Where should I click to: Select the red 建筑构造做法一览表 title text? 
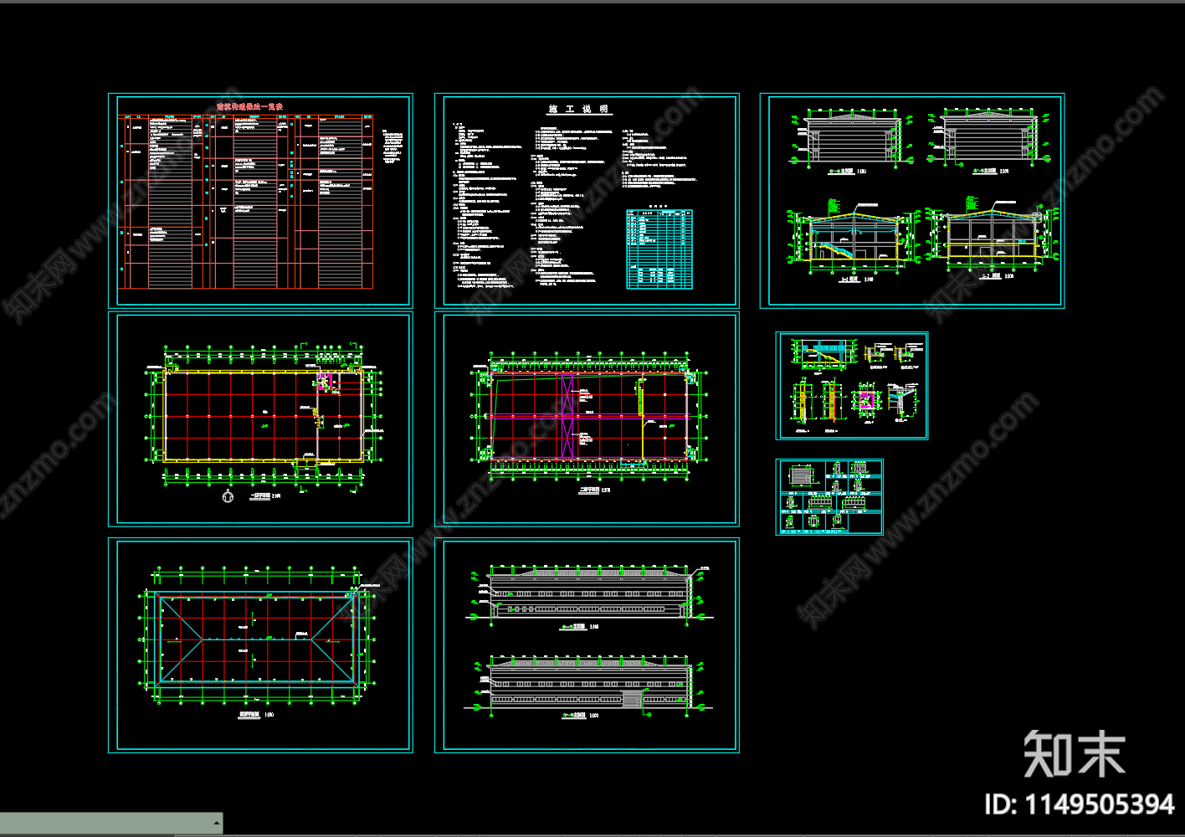pos(250,107)
